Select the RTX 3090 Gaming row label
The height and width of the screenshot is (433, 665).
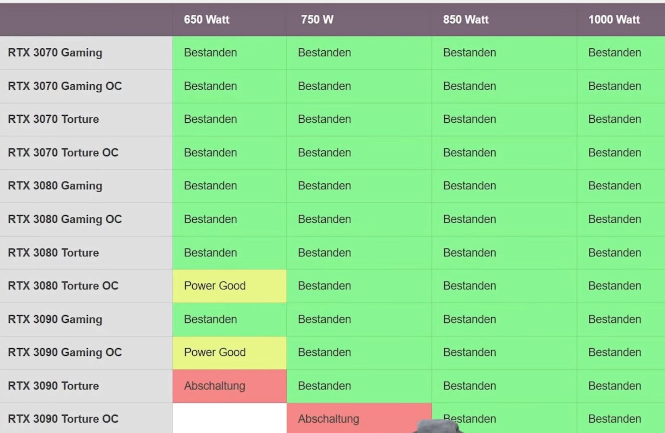click(55, 319)
